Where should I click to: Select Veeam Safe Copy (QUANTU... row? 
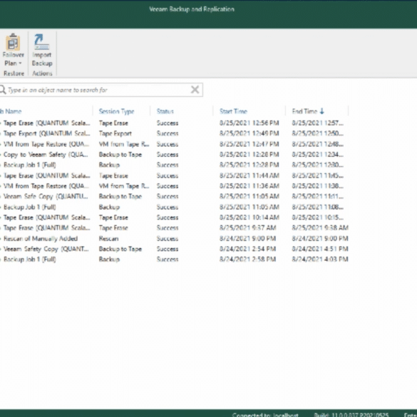[174, 197]
